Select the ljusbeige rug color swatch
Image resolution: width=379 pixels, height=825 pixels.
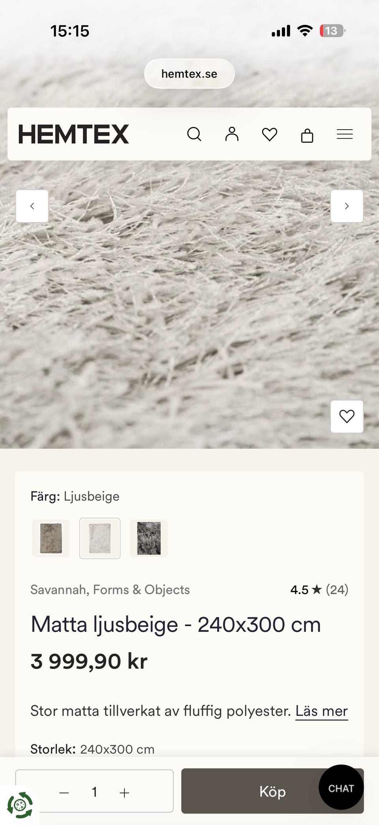[x=100, y=538]
